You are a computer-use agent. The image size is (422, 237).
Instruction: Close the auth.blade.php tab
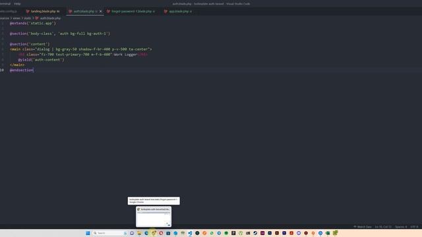(x=101, y=11)
